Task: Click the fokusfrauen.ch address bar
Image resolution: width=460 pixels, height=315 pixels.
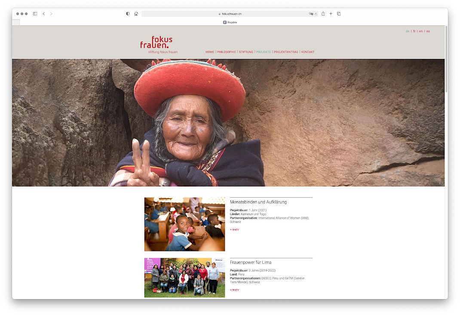Action: point(230,14)
